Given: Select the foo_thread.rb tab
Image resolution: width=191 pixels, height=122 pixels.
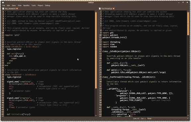Looking at the screenshot, I should (10, 9).
